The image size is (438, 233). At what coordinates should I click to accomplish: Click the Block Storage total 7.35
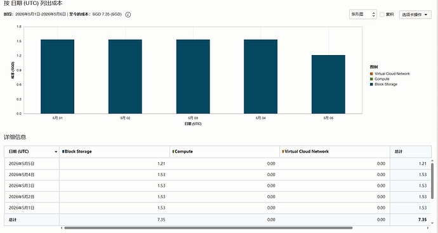tap(161, 220)
